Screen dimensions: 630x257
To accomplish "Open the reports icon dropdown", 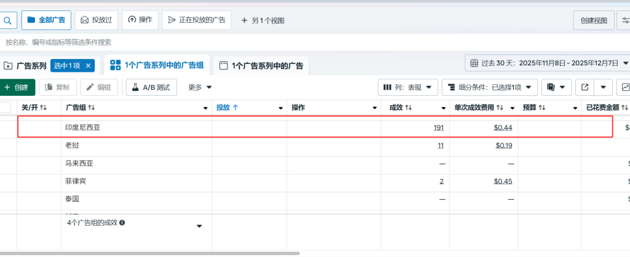I will point(556,87).
